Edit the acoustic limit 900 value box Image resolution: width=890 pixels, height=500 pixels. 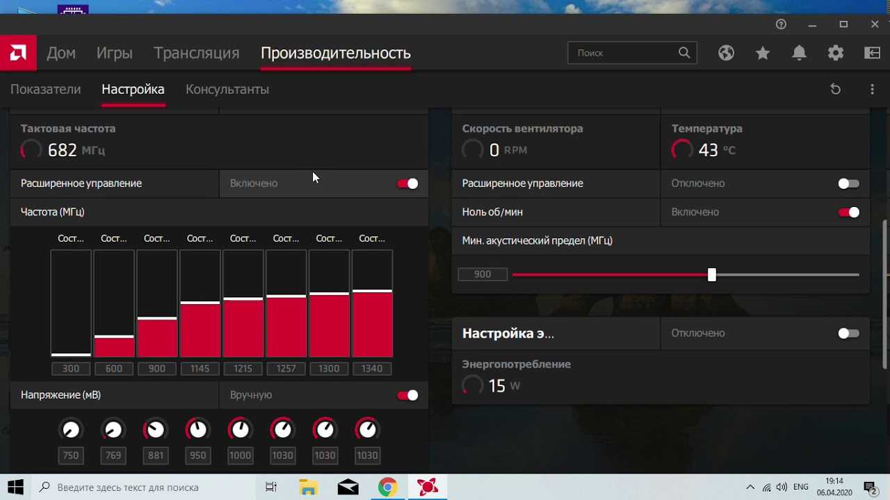pyautogui.click(x=483, y=274)
